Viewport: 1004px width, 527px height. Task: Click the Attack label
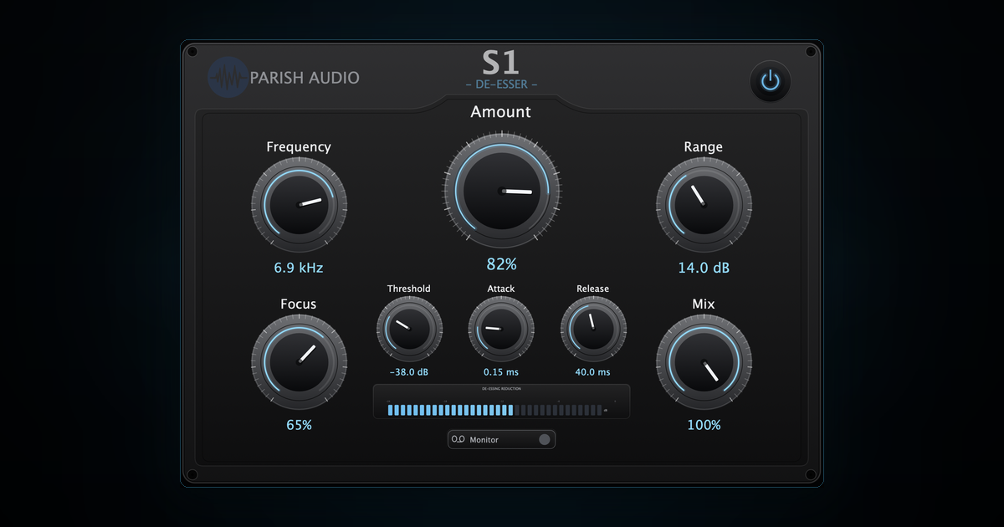(x=501, y=289)
